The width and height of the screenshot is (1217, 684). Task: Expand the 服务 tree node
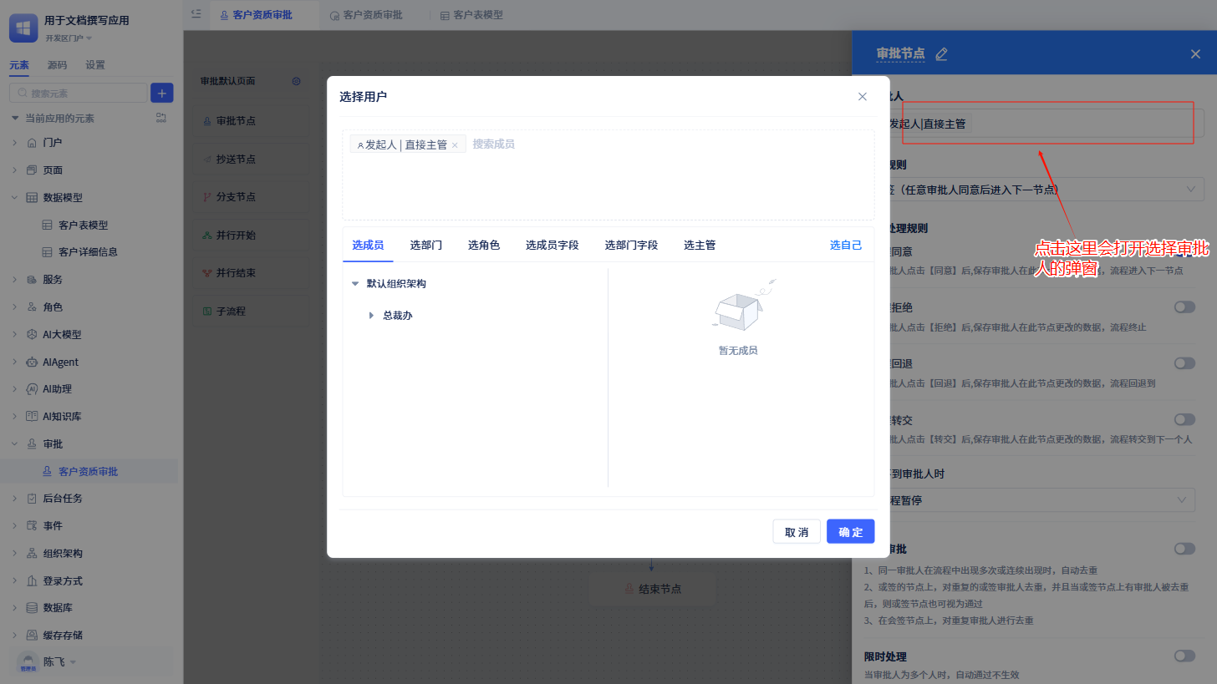click(x=15, y=279)
